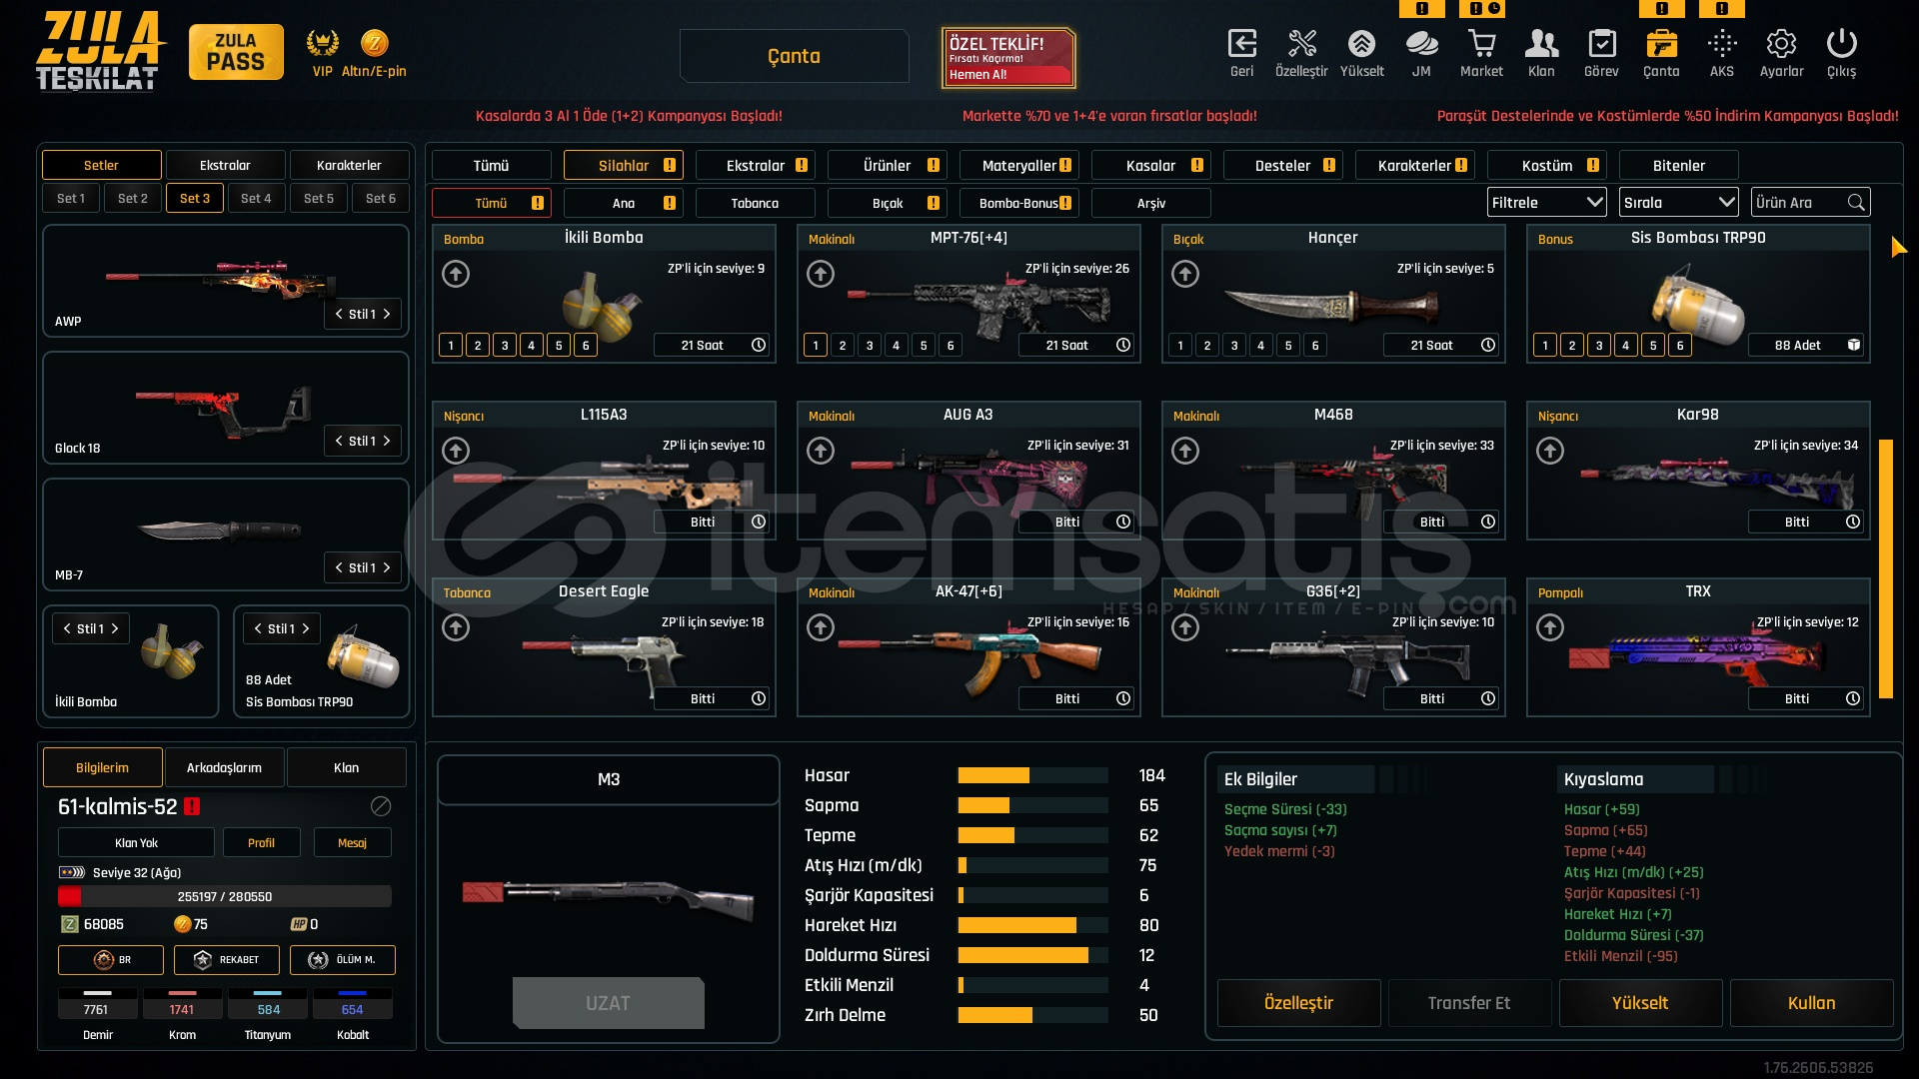Click upgrade arrow on TRX card

(1550, 626)
